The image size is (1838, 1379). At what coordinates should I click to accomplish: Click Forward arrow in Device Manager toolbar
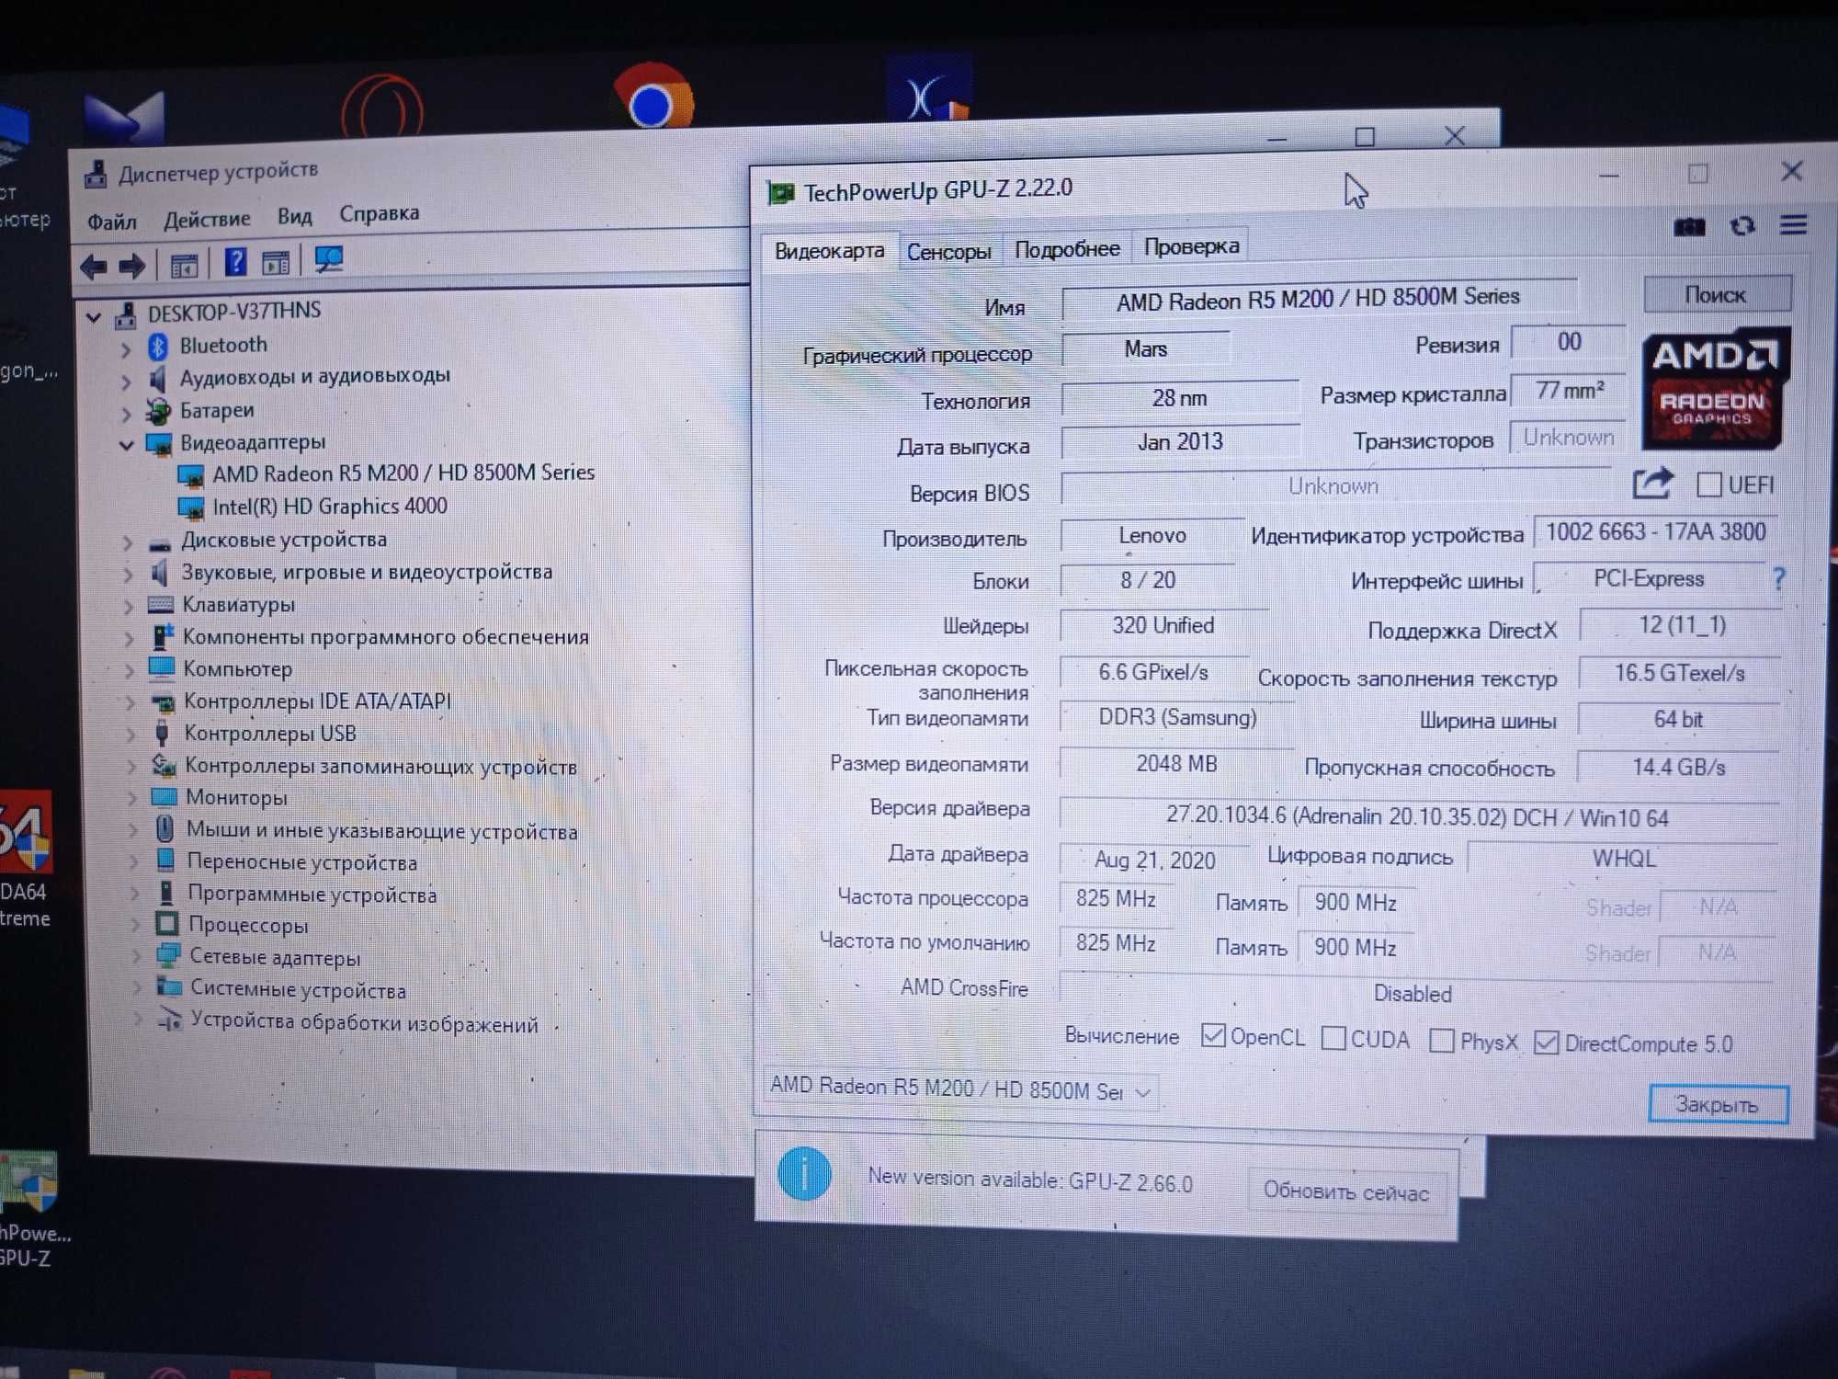coord(132,266)
